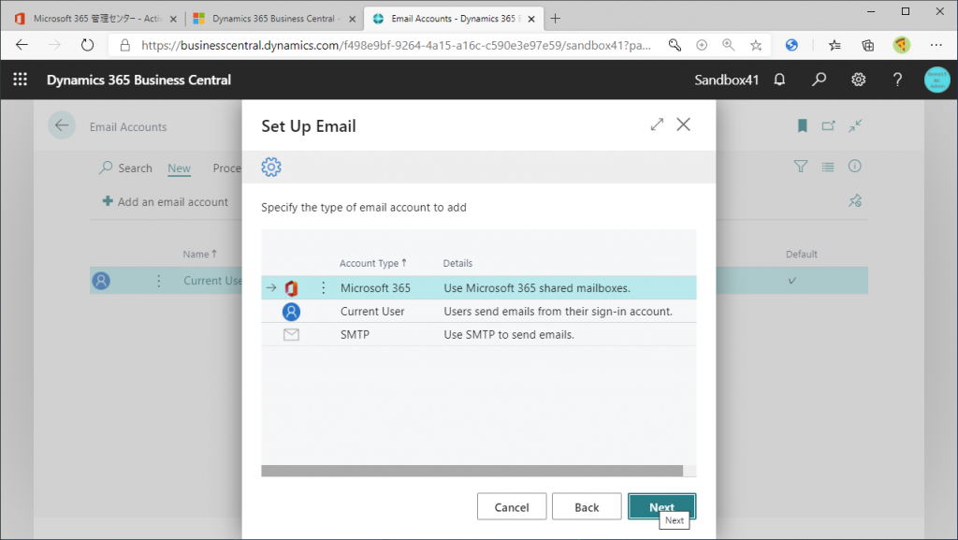Open the Business Central search magnifier

[x=819, y=80]
